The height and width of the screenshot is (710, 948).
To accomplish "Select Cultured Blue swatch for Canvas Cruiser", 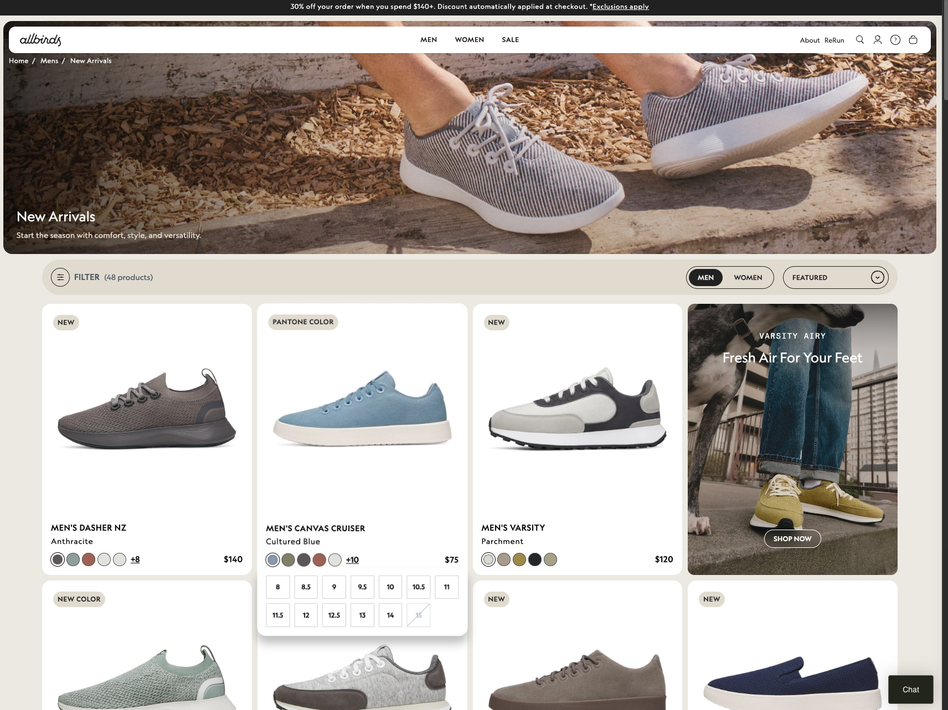I will point(272,560).
